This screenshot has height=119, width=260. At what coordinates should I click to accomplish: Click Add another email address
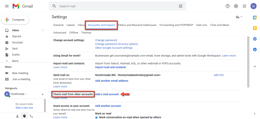pyautogui.click(x=112, y=81)
